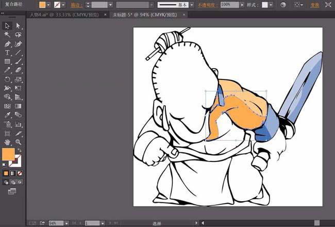Image resolution: width=335 pixels, height=227 pixels.
Task: Select the Hand tool
Action: [x=7, y=142]
